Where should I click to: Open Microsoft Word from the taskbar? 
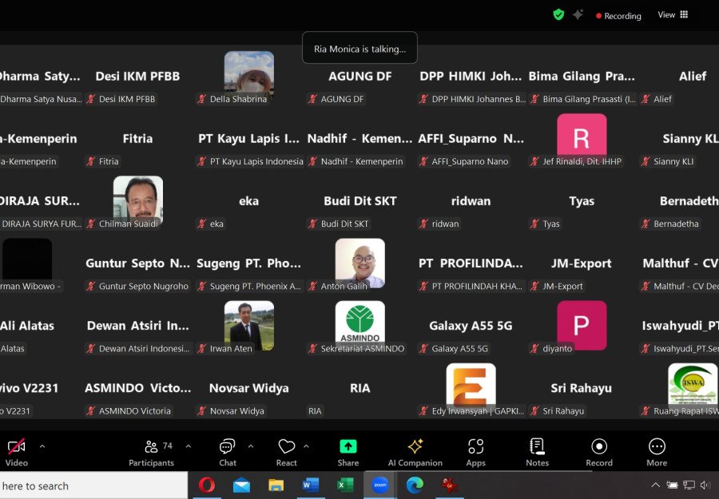pos(311,485)
